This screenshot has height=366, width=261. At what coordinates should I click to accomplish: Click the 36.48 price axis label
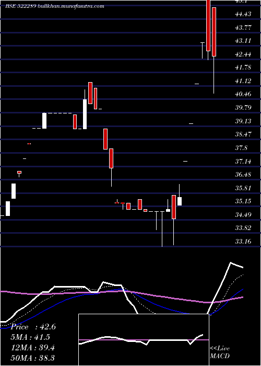tap(243, 175)
